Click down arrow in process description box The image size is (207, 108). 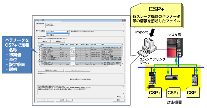[x=124, y=34]
